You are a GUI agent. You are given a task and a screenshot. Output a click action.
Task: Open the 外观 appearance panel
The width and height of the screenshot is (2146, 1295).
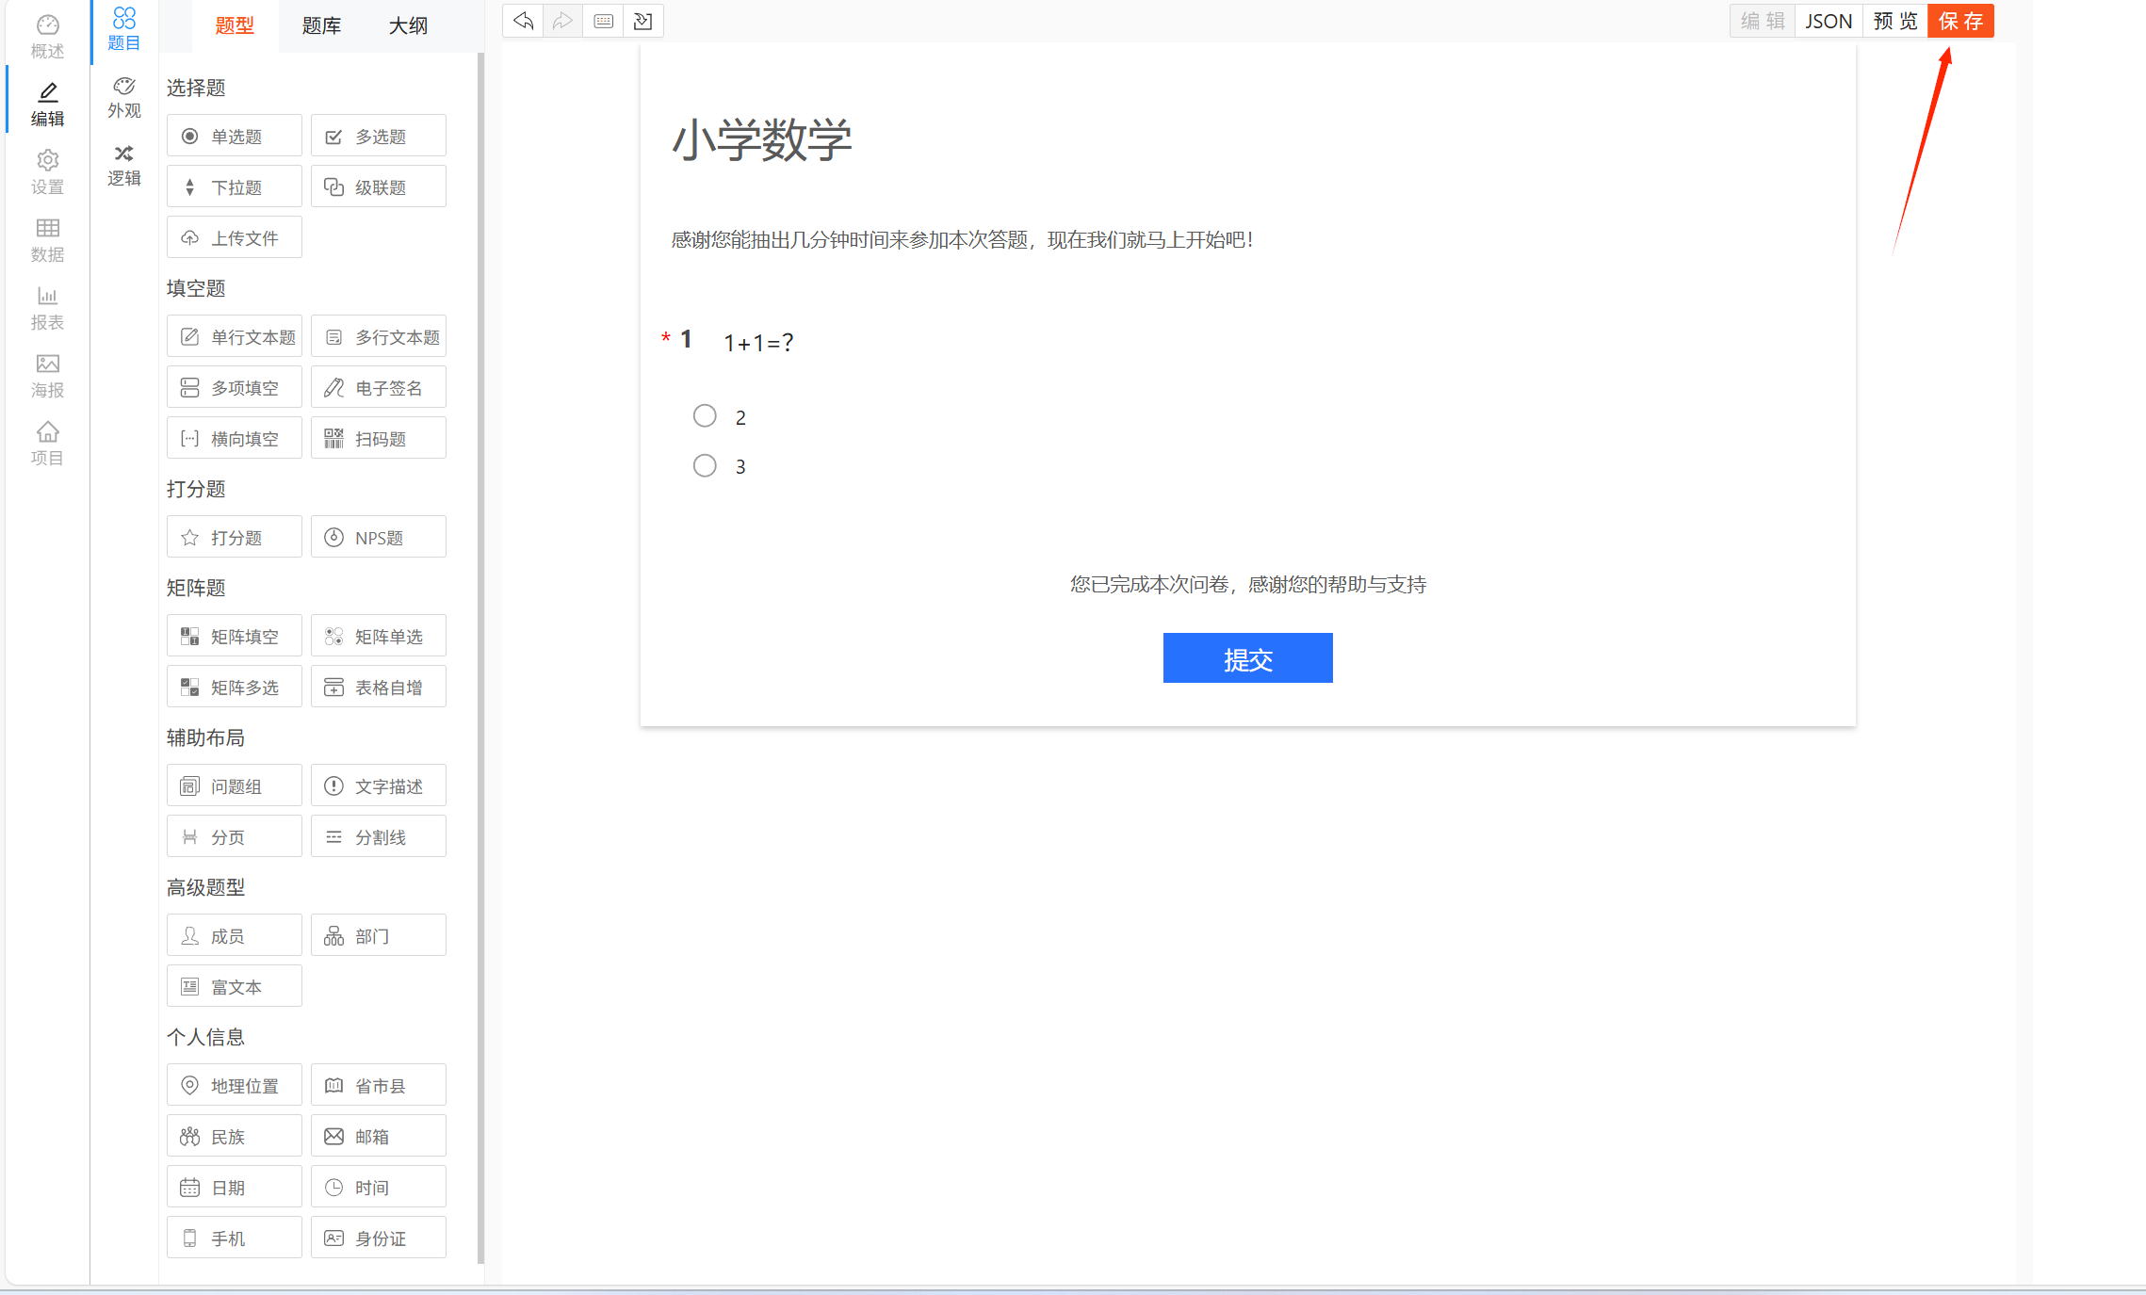(x=123, y=97)
